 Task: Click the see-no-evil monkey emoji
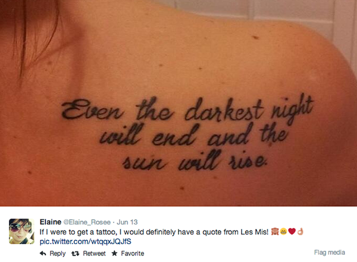tap(275, 232)
